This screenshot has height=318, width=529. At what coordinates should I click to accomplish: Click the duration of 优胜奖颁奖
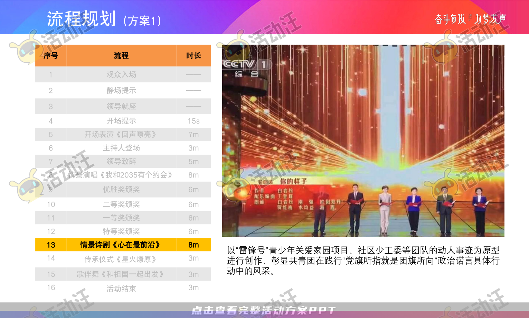[x=193, y=190]
